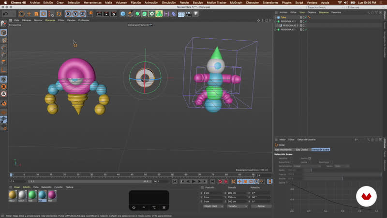Toggle the green enable checkmark for Tubo
This screenshot has height=218, width=387.
(305, 17)
